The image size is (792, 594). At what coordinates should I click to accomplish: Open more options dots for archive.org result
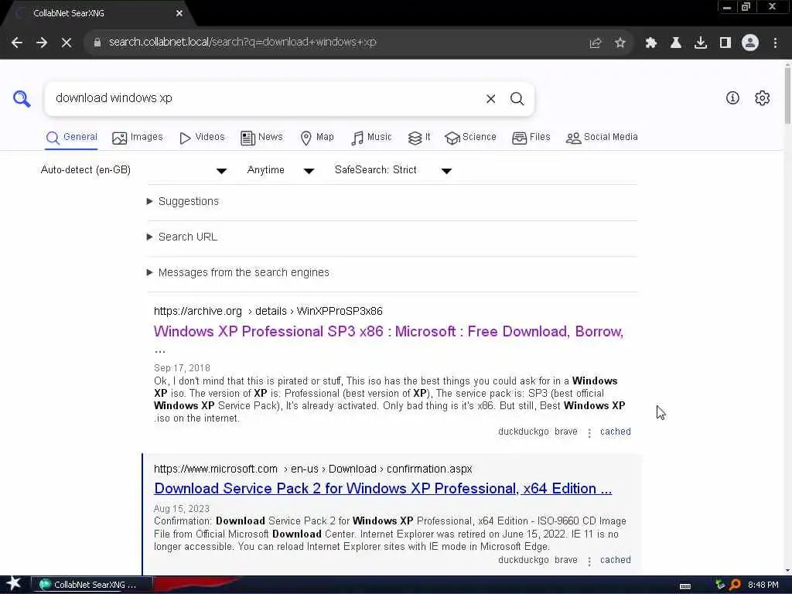click(x=589, y=433)
